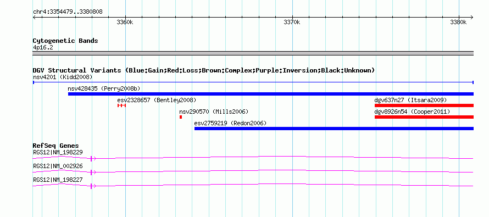
Task: Select the esv2328657 small red loss glyph
Action: (x=121, y=105)
